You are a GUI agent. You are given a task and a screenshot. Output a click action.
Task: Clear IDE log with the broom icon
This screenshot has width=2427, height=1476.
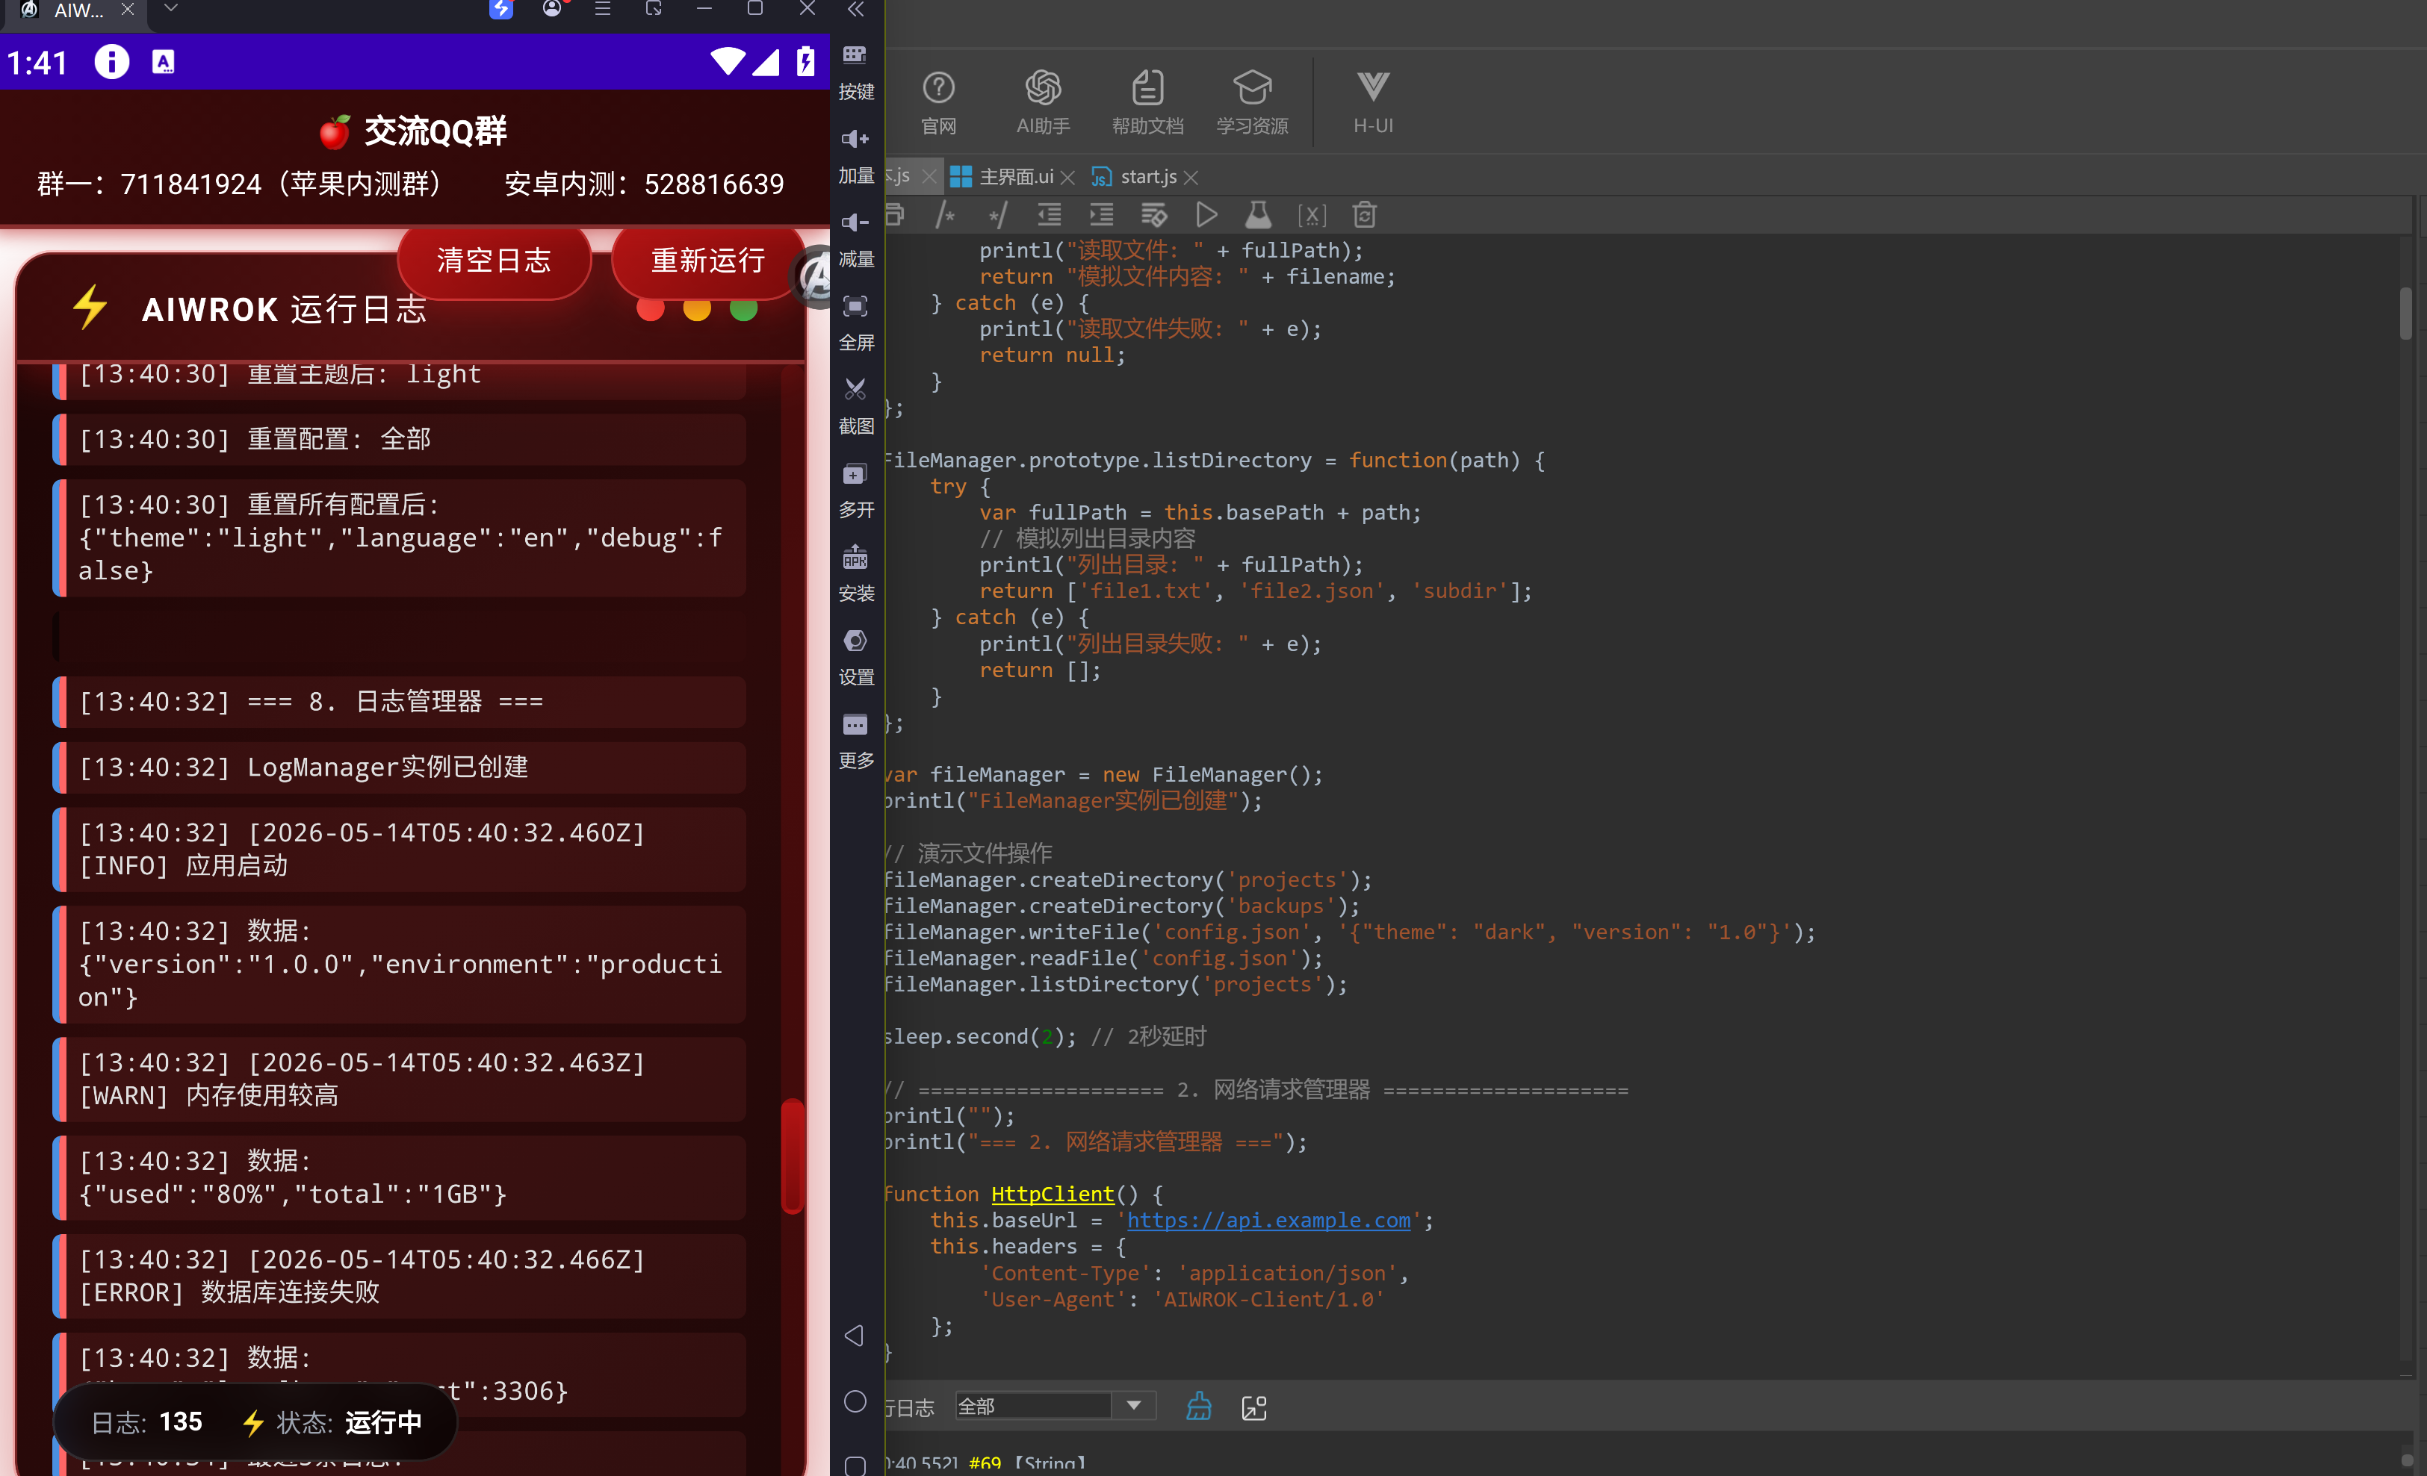(x=1199, y=1406)
